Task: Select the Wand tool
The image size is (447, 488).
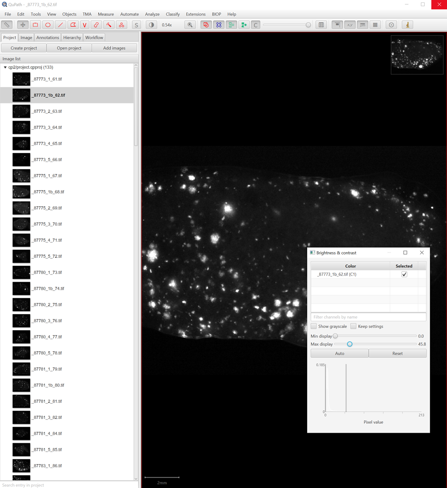Action: 109,24
